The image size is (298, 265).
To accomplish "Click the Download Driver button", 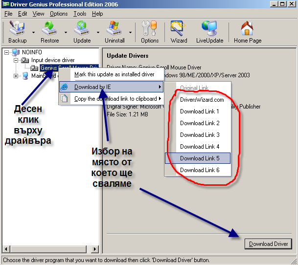I will [268, 243].
